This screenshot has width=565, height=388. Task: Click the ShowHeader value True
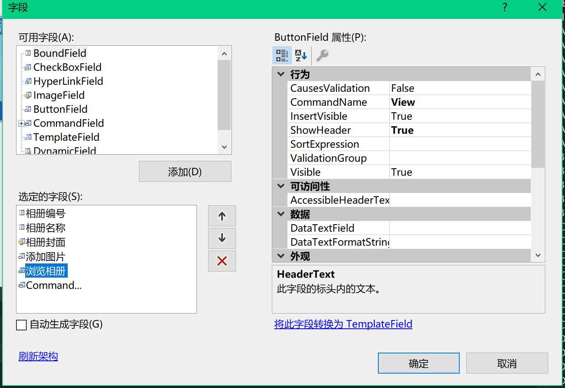[460, 130]
